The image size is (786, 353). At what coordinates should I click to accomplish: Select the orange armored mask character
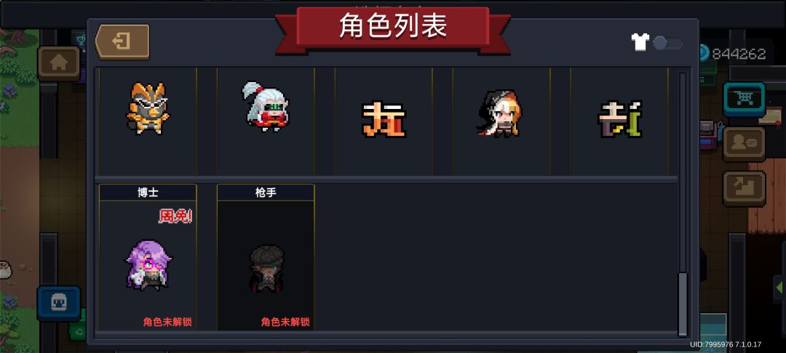click(147, 108)
